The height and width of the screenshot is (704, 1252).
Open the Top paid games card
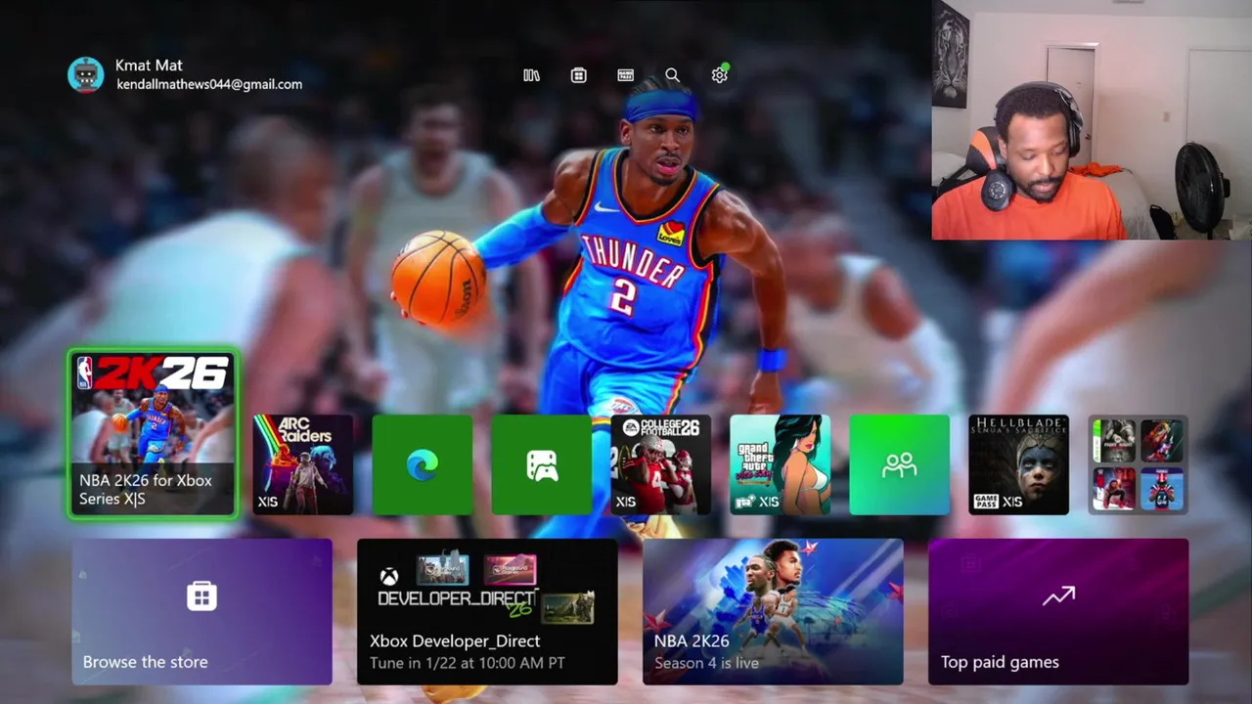(1058, 611)
